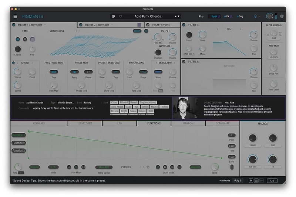Switch to the Keyboard tab
296x197 pixels.
pos(39,123)
